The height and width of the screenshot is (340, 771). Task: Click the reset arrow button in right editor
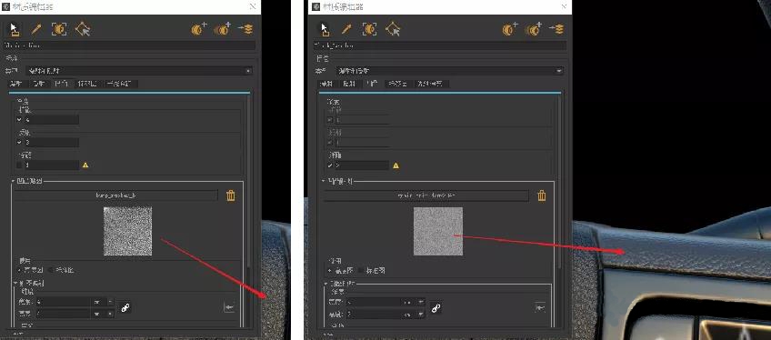coord(540,307)
